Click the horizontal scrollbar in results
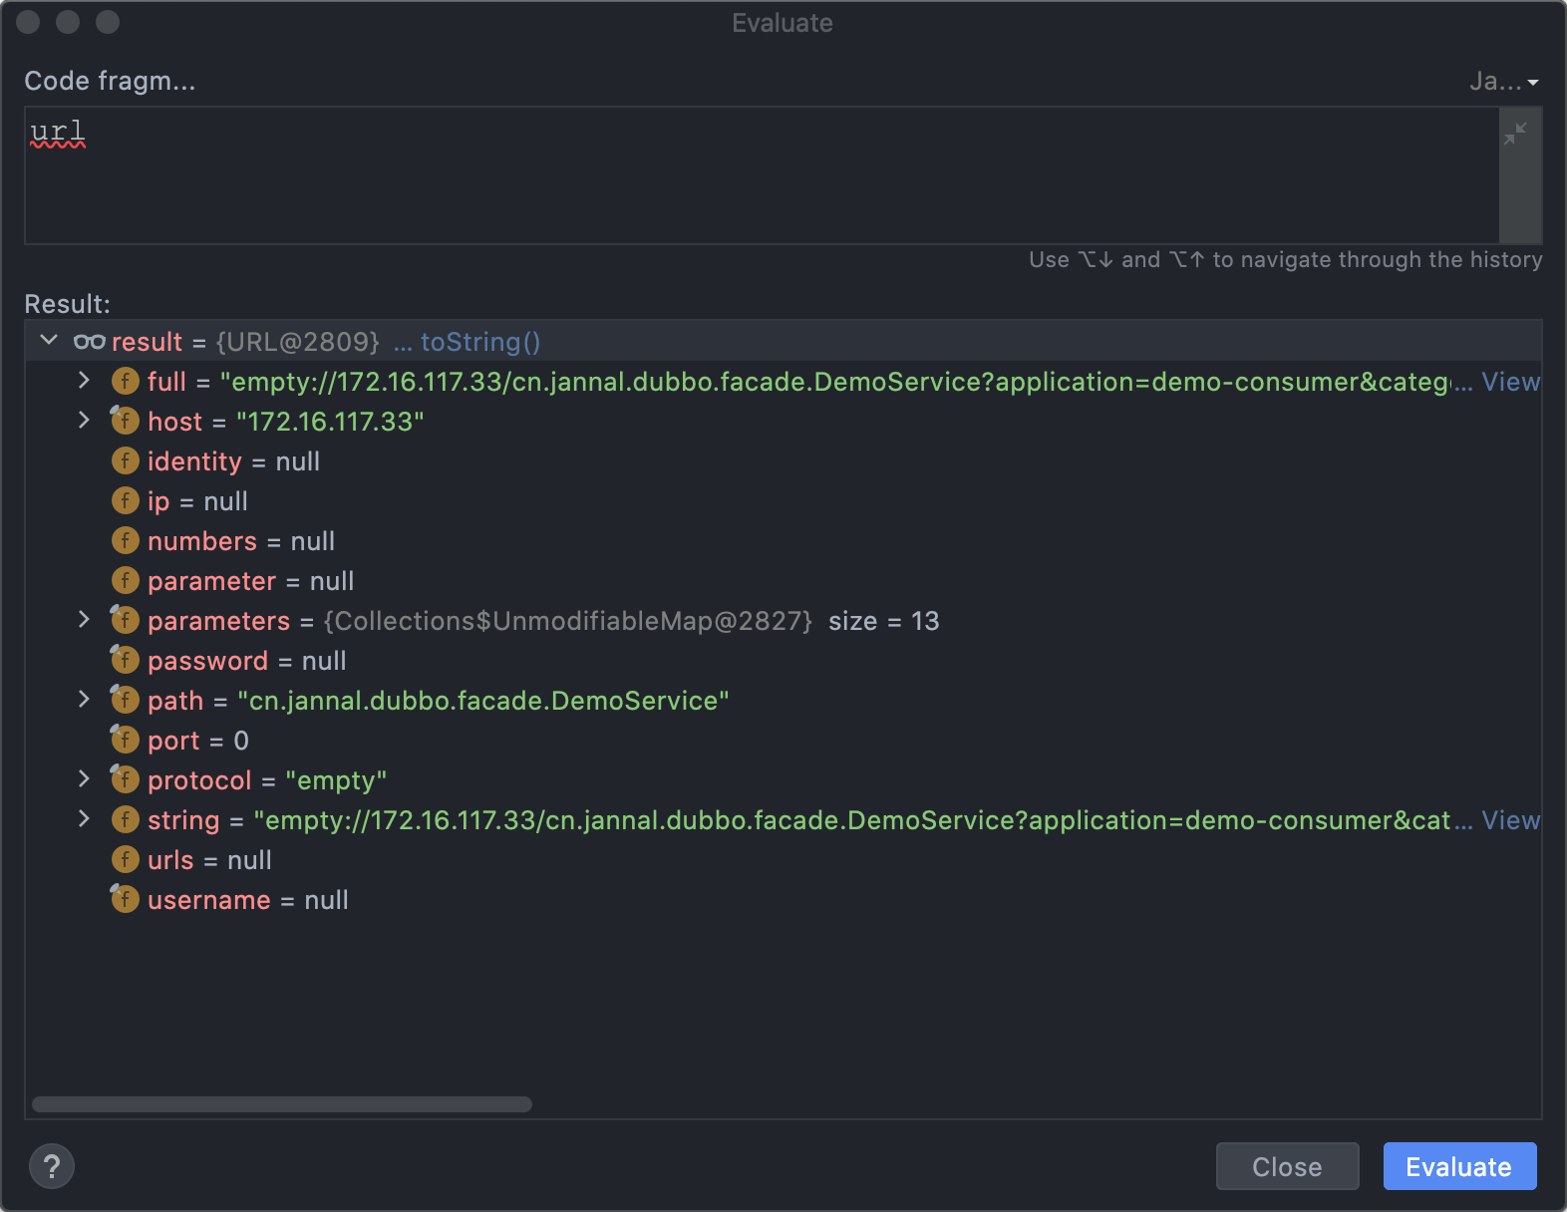Screen dimensions: 1567x1212 [282, 1104]
